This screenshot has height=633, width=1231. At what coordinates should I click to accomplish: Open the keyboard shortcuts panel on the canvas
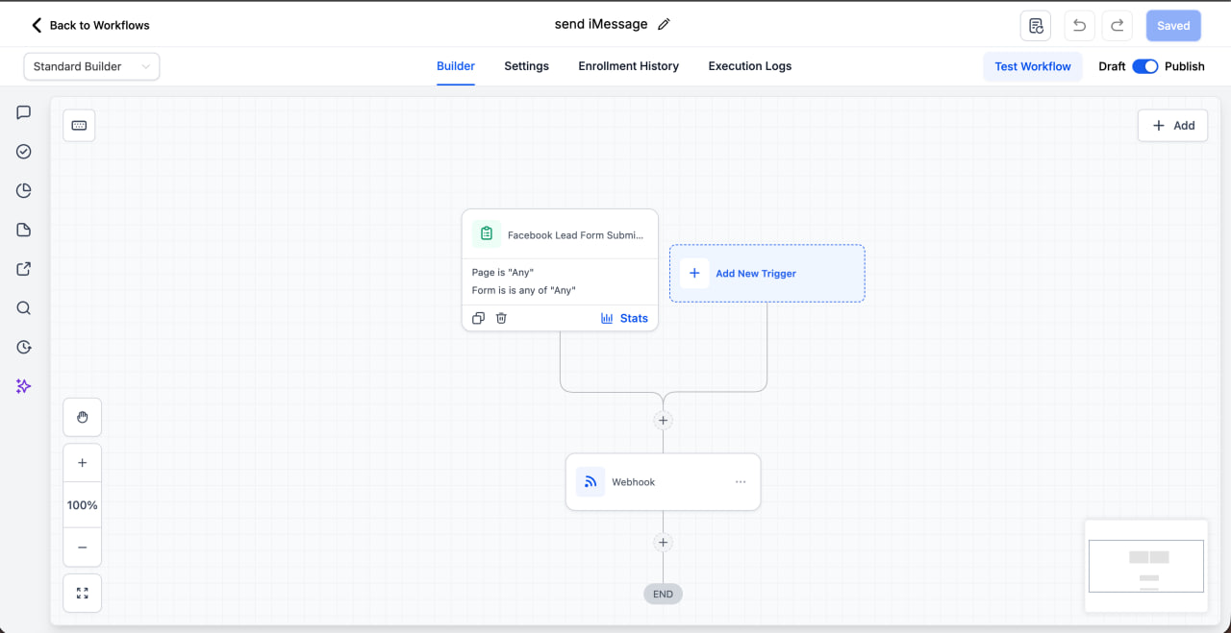click(x=78, y=125)
